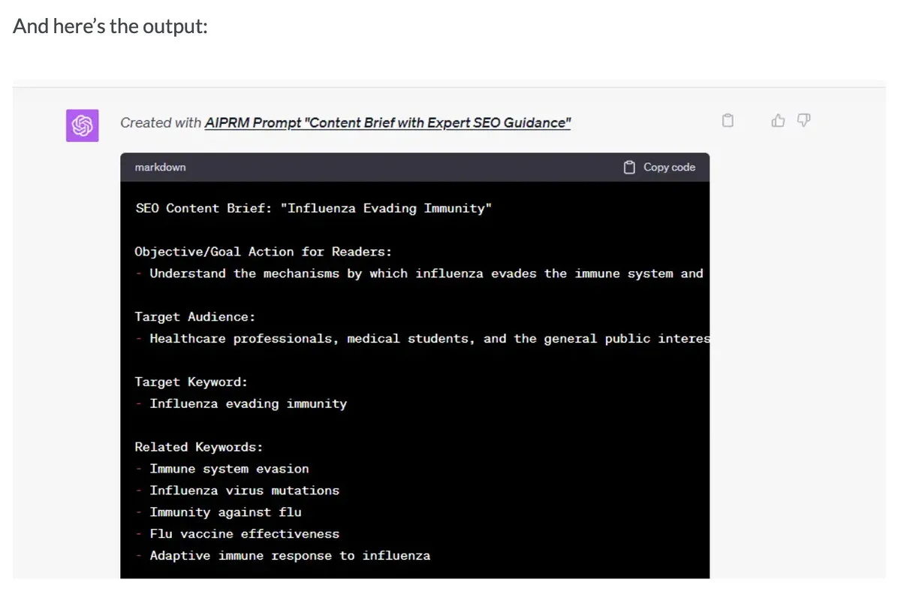Click the "Influenza virus mutations" line
The height and width of the screenshot is (595, 901).
point(244,491)
